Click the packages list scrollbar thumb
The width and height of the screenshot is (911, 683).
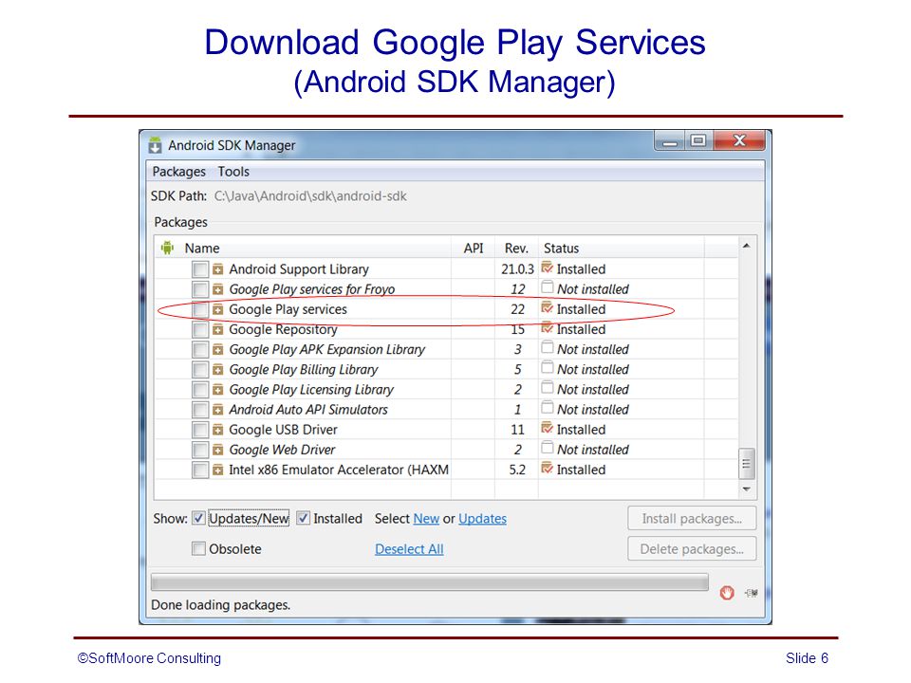(747, 464)
